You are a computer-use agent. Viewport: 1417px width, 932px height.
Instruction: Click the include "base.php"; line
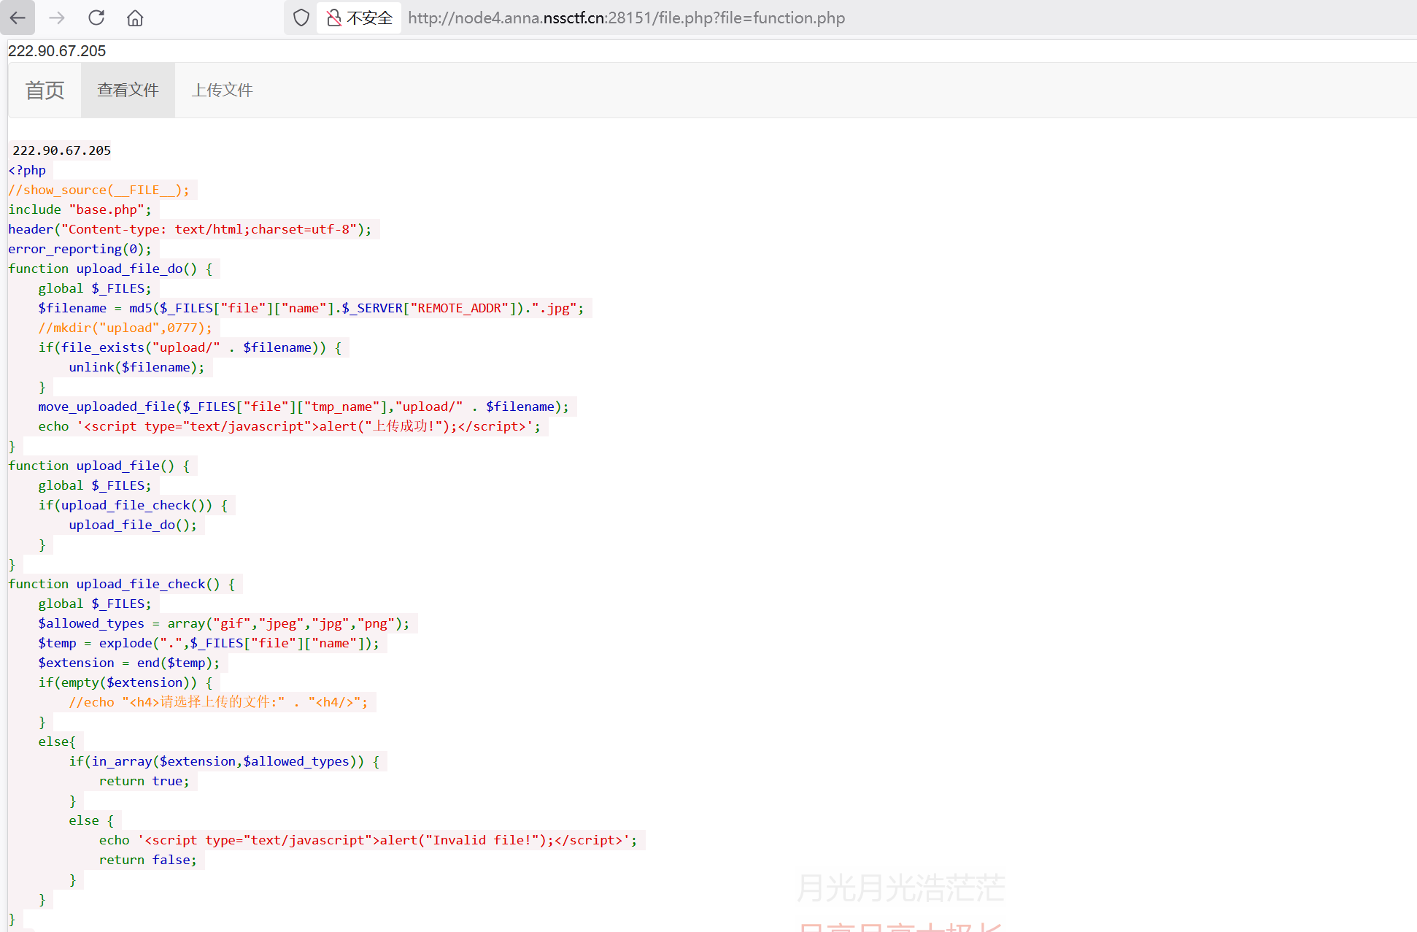tap(80, 209)
